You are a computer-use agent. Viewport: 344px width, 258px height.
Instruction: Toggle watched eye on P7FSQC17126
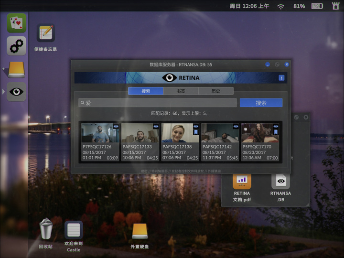point(116,126)
